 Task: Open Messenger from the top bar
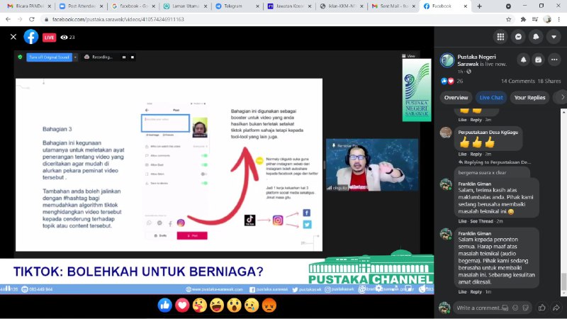518,37
